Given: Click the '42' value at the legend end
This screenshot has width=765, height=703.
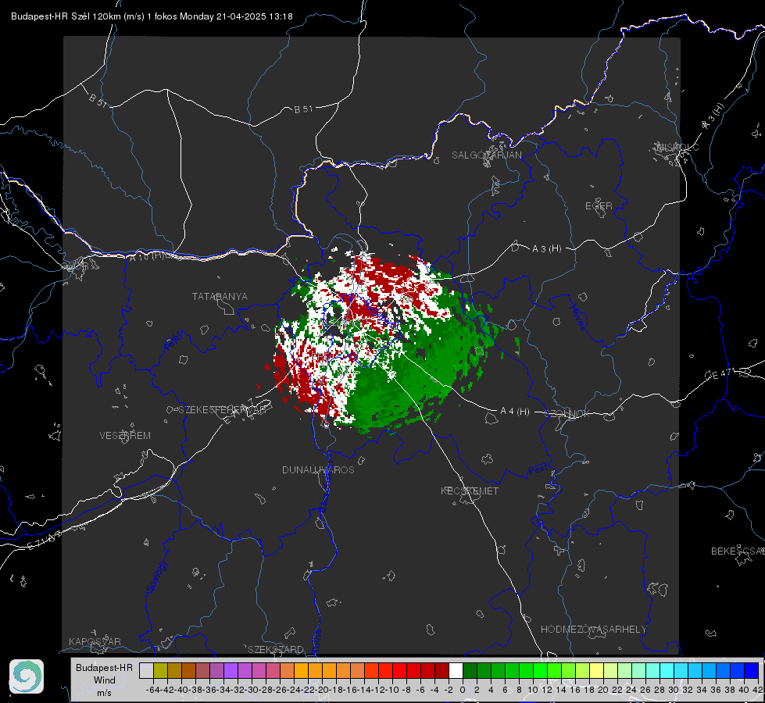Looking at the screenshot, I should (x=758, y=690).
